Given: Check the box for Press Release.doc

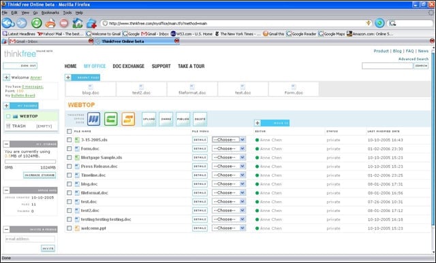Looking at the screenshot, I should [x=69, y=166].
